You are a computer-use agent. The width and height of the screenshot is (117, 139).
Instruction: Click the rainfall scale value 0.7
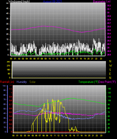coord(10,104)
